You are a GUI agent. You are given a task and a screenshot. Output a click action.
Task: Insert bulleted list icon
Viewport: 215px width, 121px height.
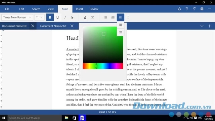(105, 17)
